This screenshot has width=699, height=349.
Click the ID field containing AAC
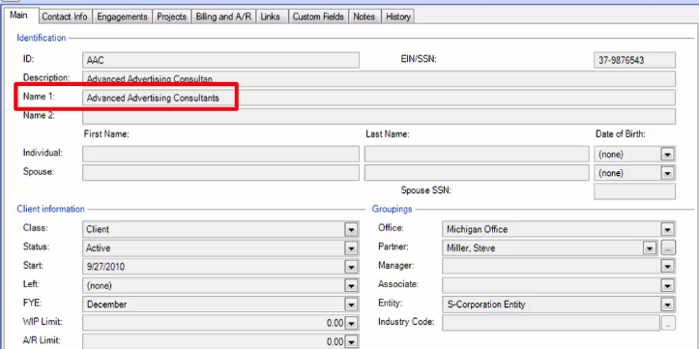click(x=220, y=60)
